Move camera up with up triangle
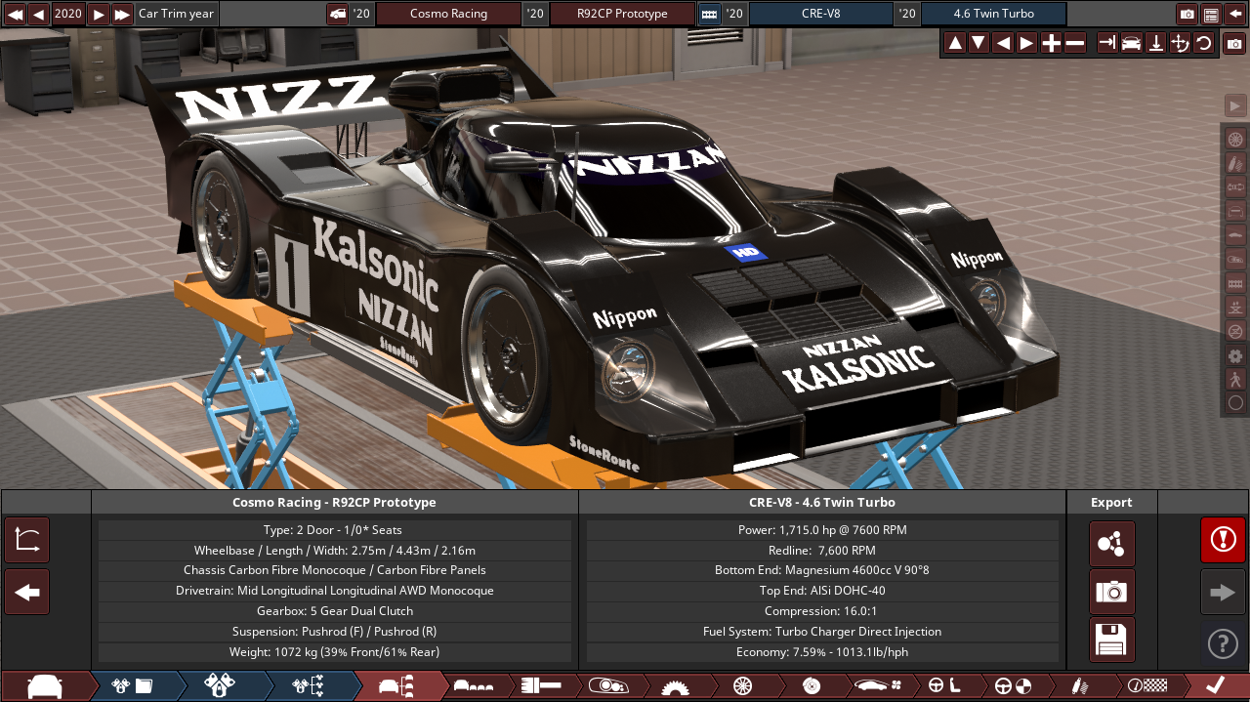This screenshot has height=702, width=1250. (955, 43)
